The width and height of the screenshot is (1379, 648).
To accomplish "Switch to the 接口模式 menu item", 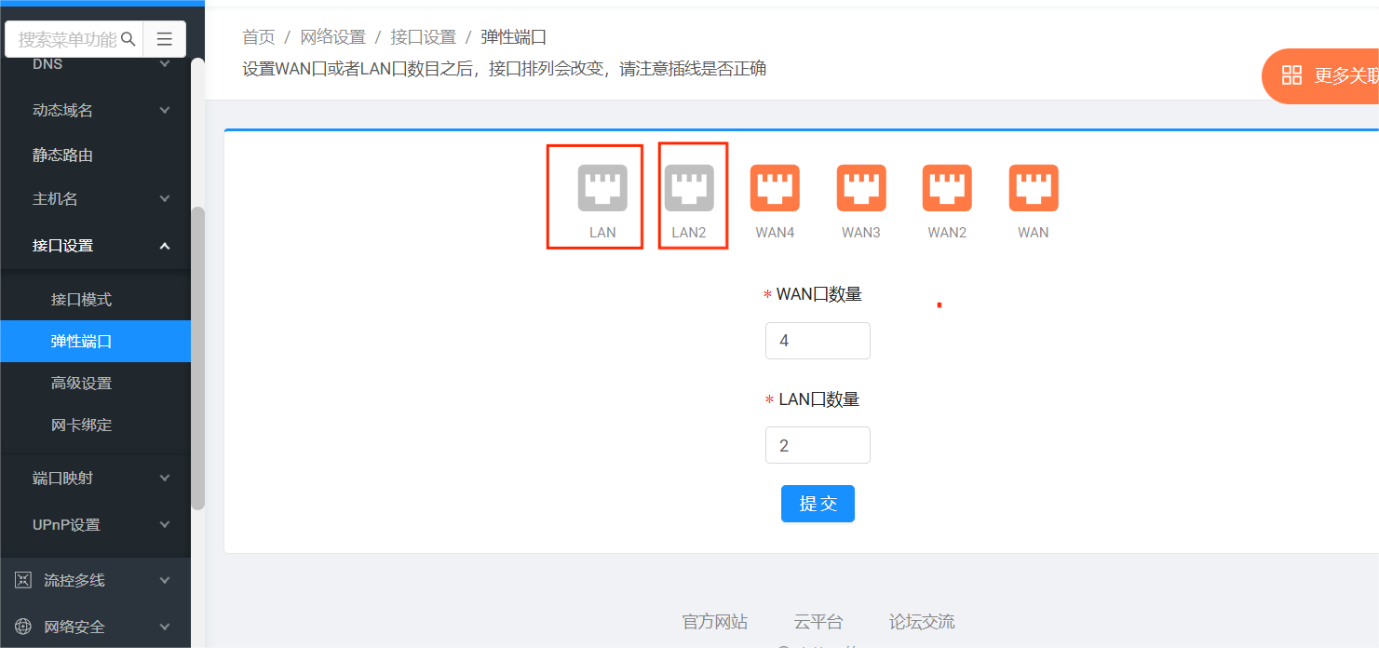I will (95, 299).
